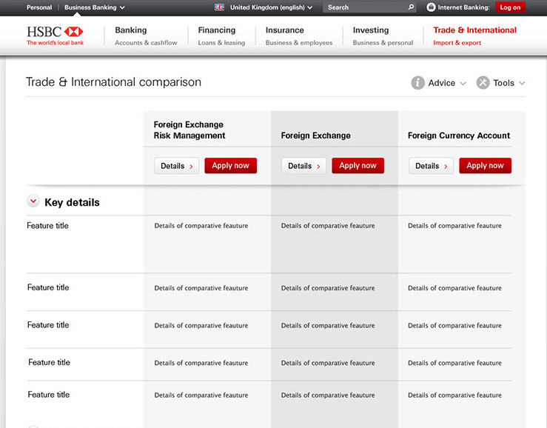Click the search magnifier icon
This screenshot has width=547, height=428.
pyautogui.click(x=412, y=7)
